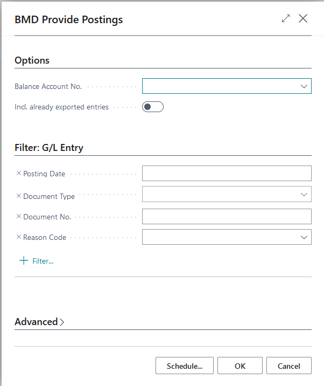Viewport: 324px width, 386px height.
Task: Click the Filter... link
Action: [43, 261]
